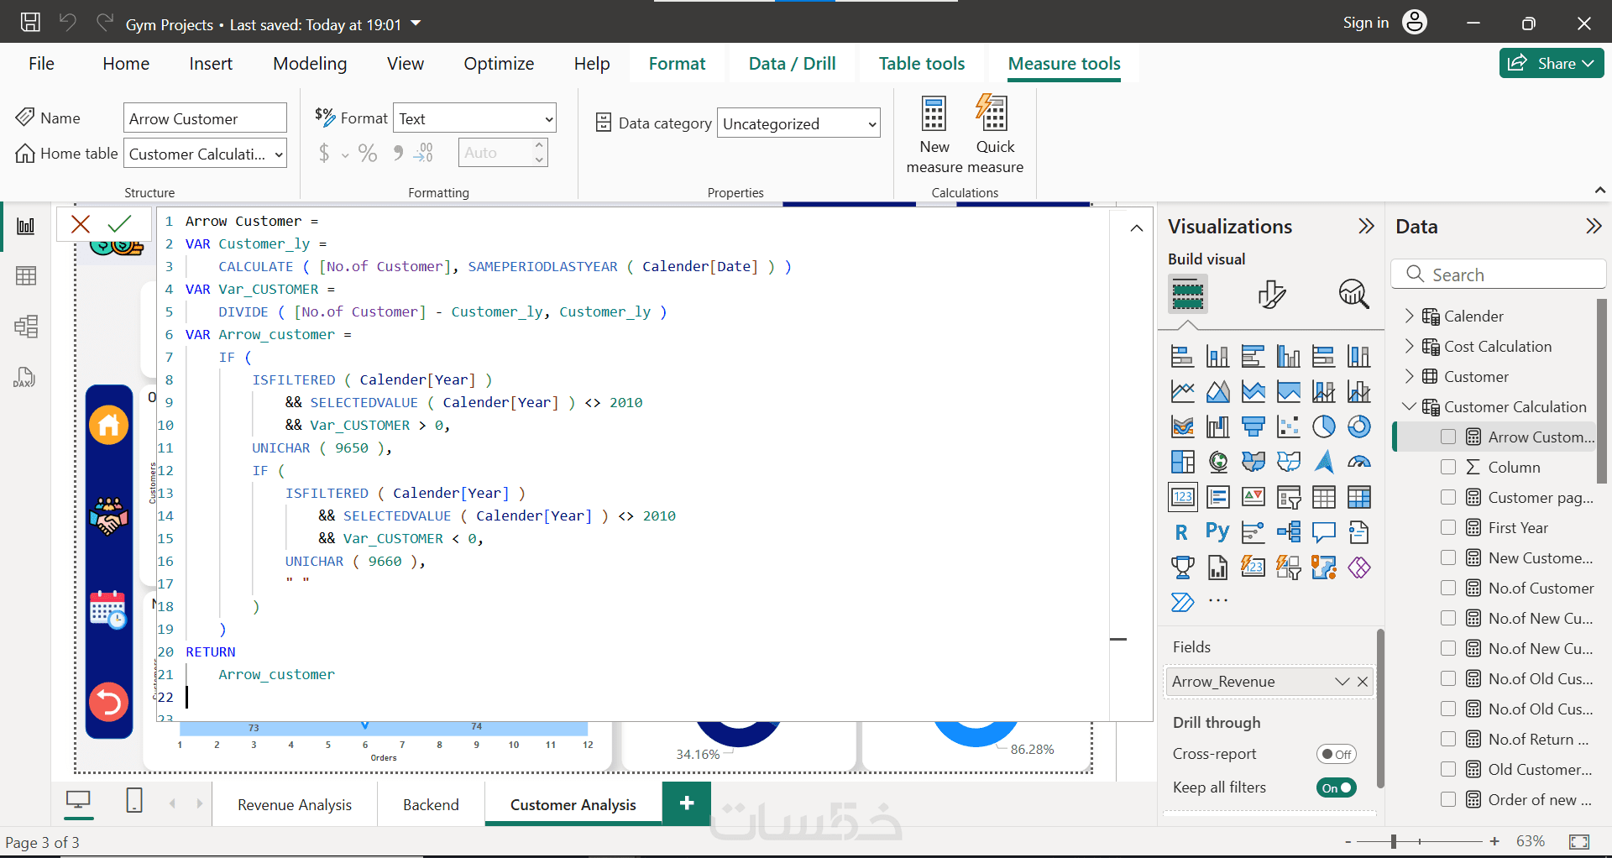Commit the formula with the checkmark icon
The width and height of the screenshot is (1612, 858).
tap(120, 223)
